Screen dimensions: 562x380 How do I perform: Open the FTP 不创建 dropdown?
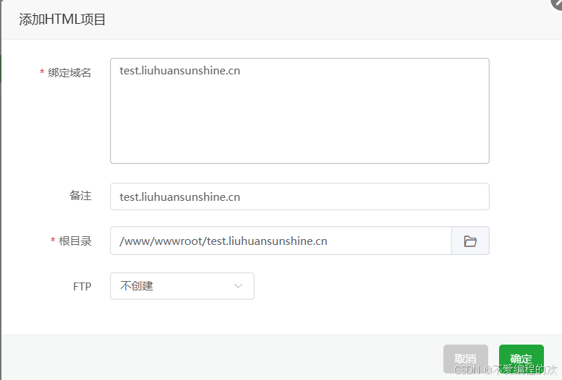(x=182, y=286)
